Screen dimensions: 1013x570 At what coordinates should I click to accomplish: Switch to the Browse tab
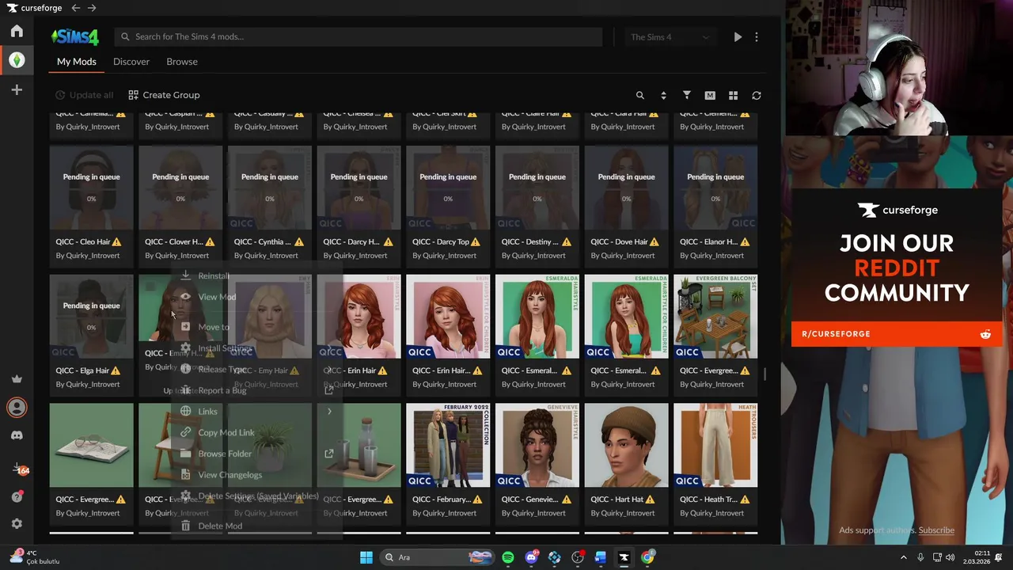coord(182,62)
